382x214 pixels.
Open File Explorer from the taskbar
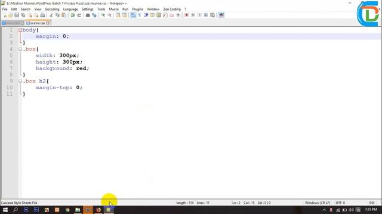point(78,210)
